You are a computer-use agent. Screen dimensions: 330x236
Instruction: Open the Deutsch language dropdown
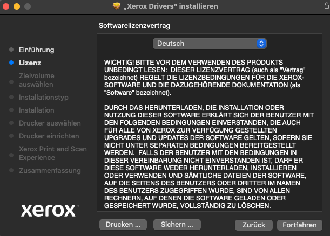tap(209, 44)
